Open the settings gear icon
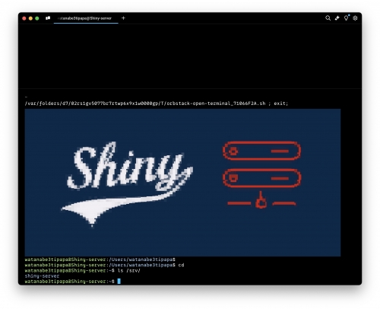Image resolution: width=380 pixels, height=309 pixels. click(355, 18)
